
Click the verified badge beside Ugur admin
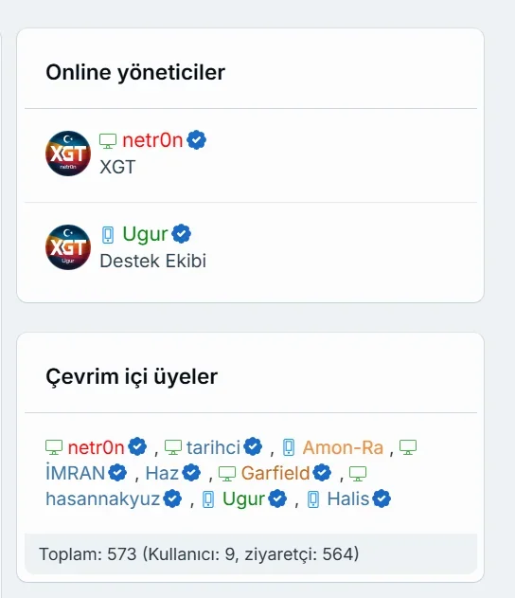click(x=182, y=234)
